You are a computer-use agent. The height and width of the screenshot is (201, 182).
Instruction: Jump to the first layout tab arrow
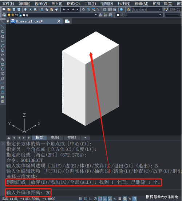tap(14, 138)
